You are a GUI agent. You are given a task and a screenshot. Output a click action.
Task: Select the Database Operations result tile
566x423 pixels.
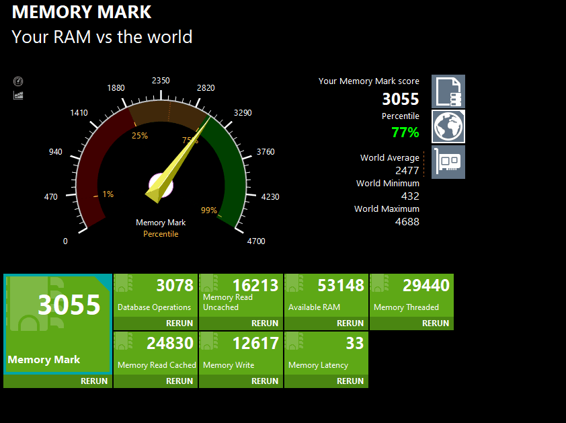point(155,296)
